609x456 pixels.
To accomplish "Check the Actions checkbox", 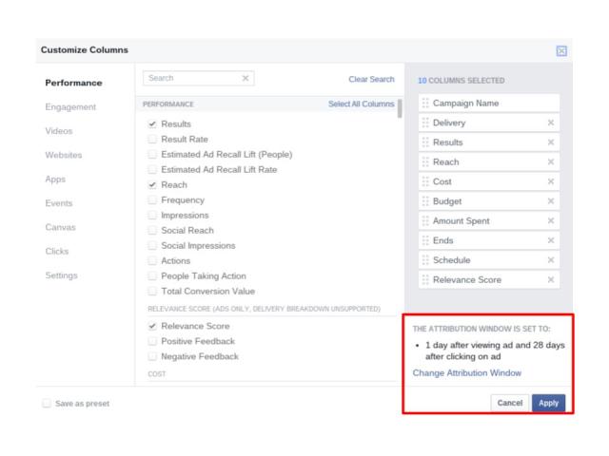I will tap(152, 260).
